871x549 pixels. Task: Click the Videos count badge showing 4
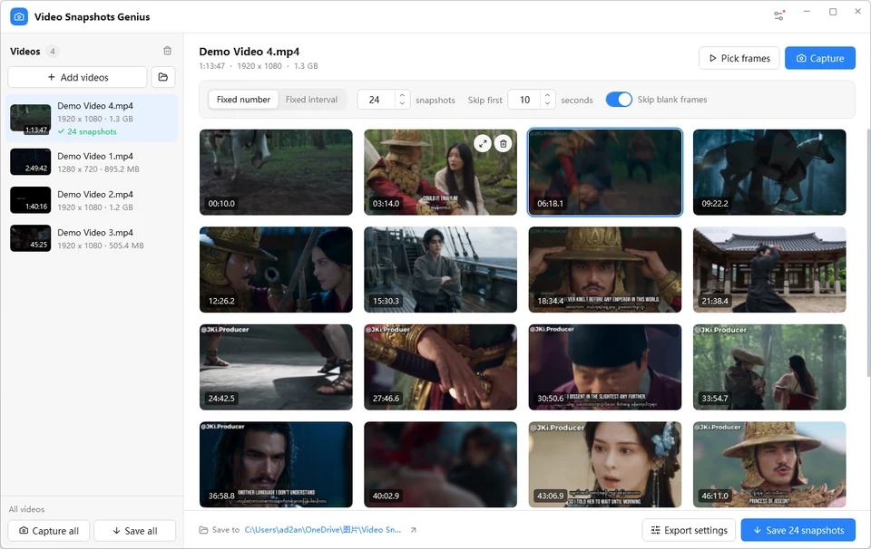coord(53,51)
